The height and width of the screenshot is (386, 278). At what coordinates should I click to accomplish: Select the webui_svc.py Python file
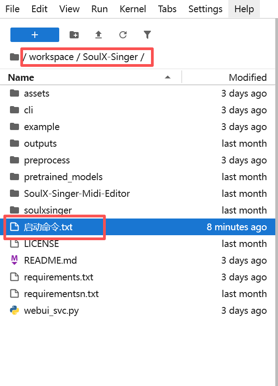51,311
